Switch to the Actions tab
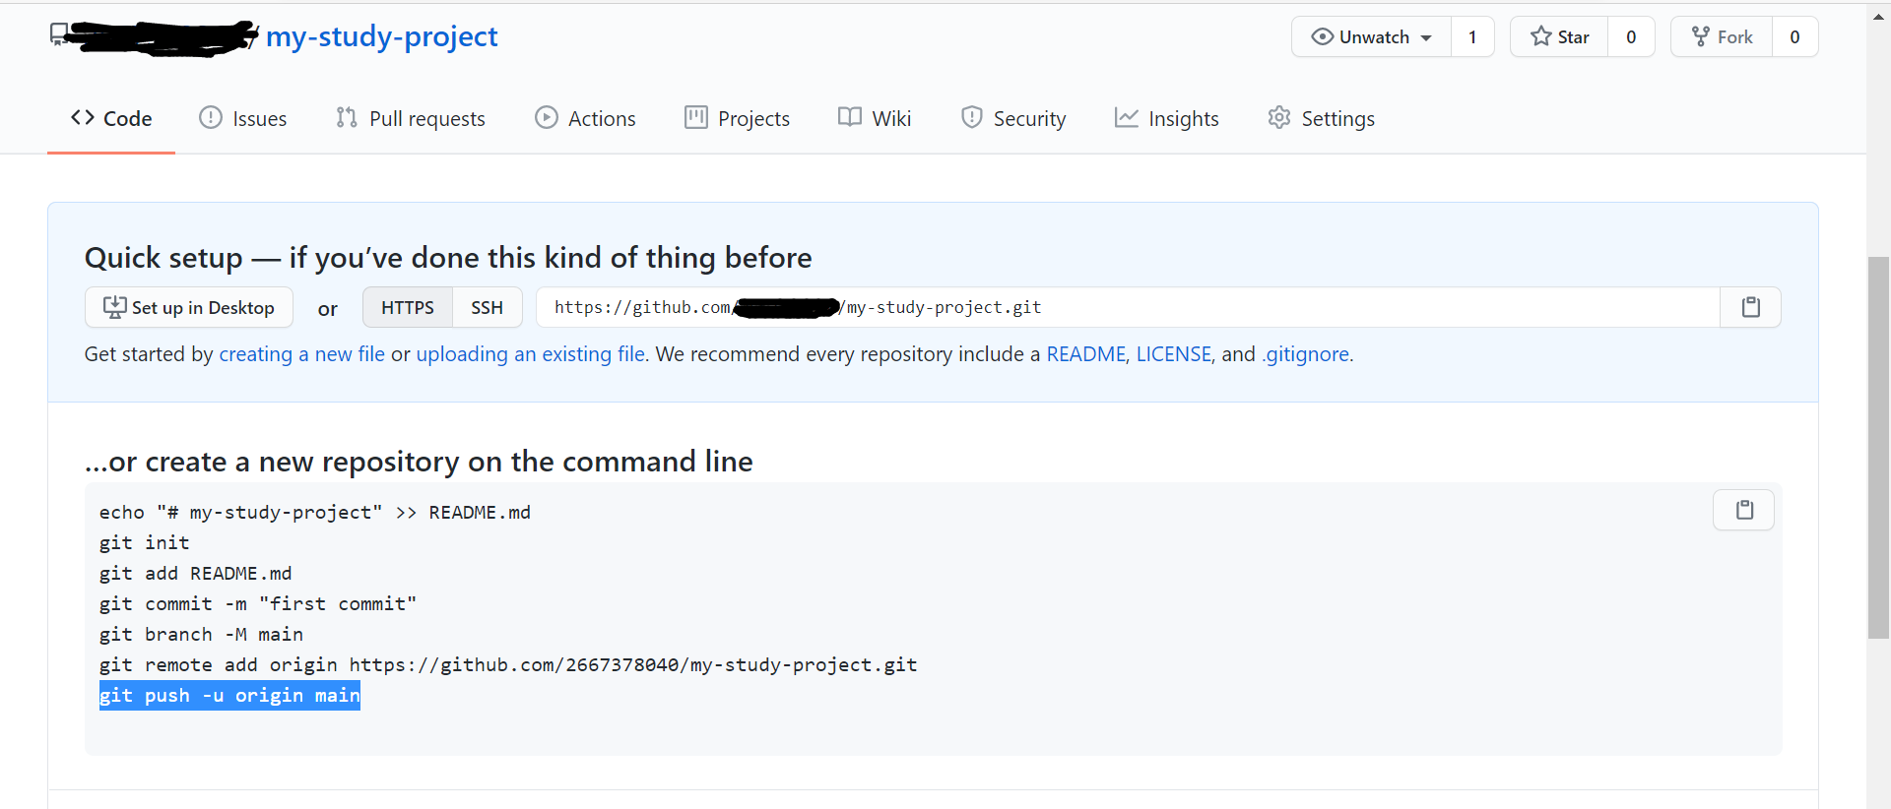 [x=585, y=118]
